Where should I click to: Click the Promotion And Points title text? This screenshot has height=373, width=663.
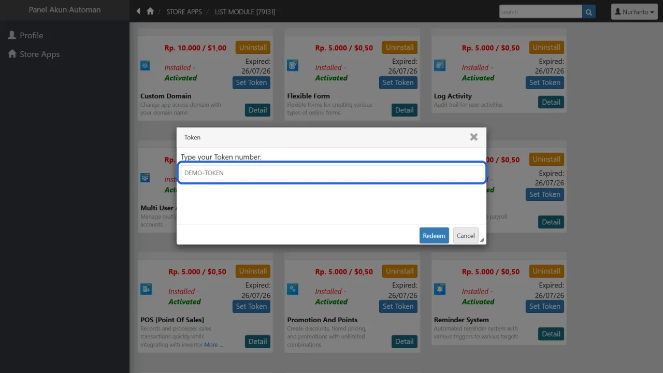pos(323,320)
